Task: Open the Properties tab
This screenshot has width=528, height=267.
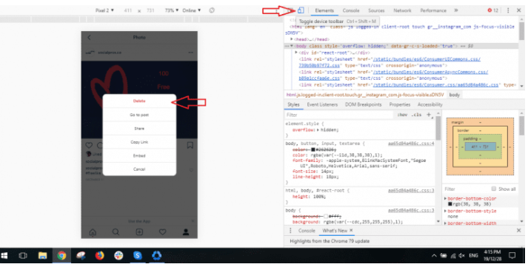Action: coord(400,104)
